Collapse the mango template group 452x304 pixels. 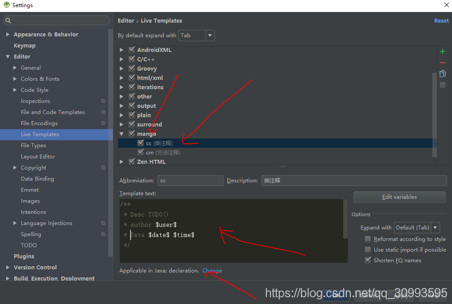[122, 134]
